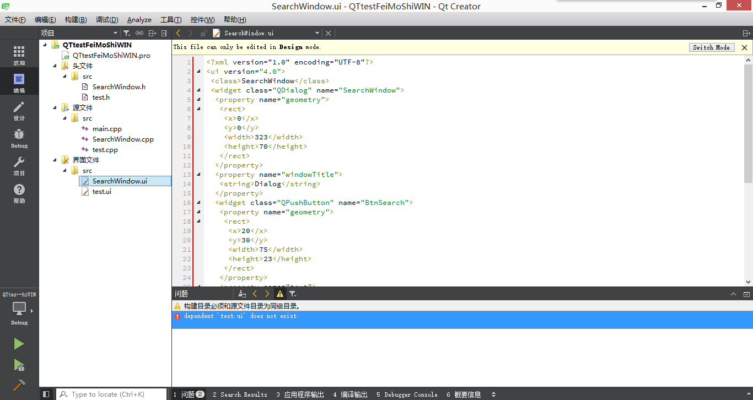Collapse src under 头文件
The width and height of the screenshot is (753, 400).
coord(65,77)
